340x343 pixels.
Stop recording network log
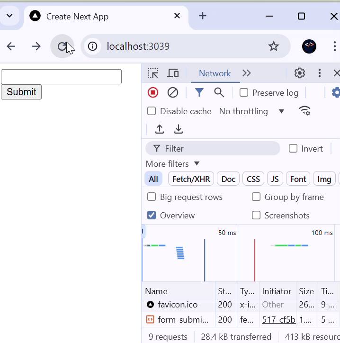point(153,93)
